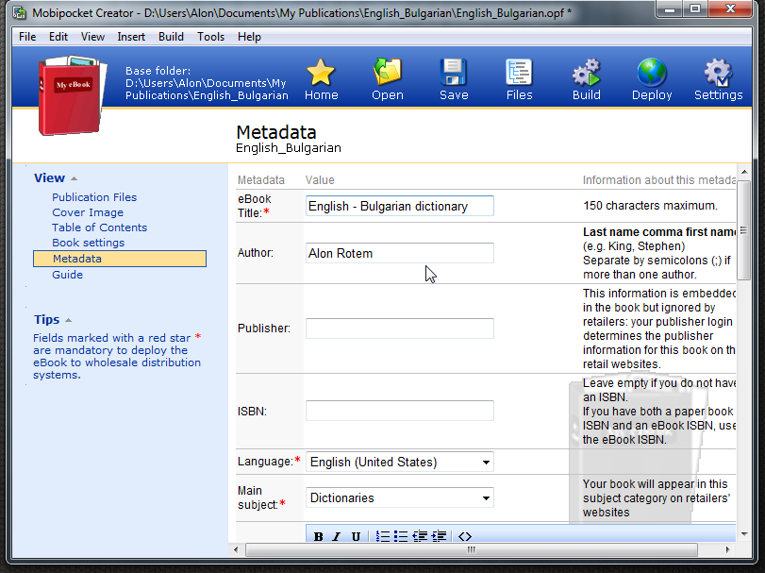The width and height of the screenshot is (765, 573).
Task: Open the File menu
Action: pyautogui.click(x=27, y=37)
